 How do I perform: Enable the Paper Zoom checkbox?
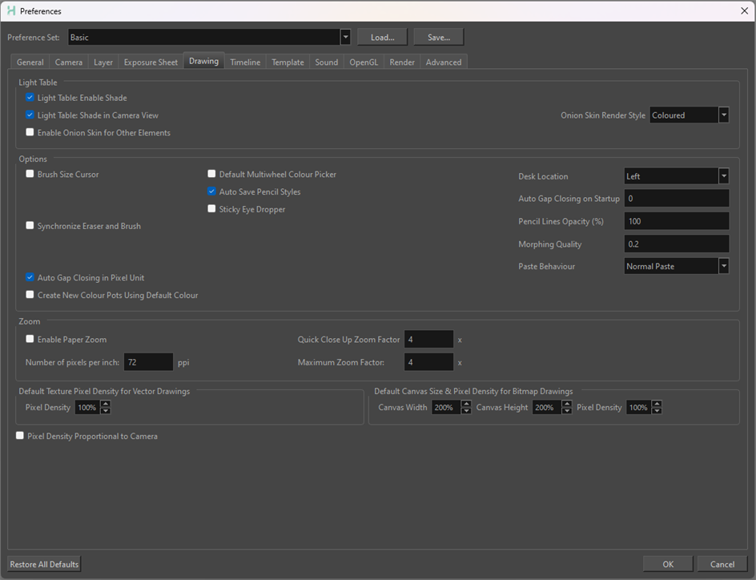[30, 339]
